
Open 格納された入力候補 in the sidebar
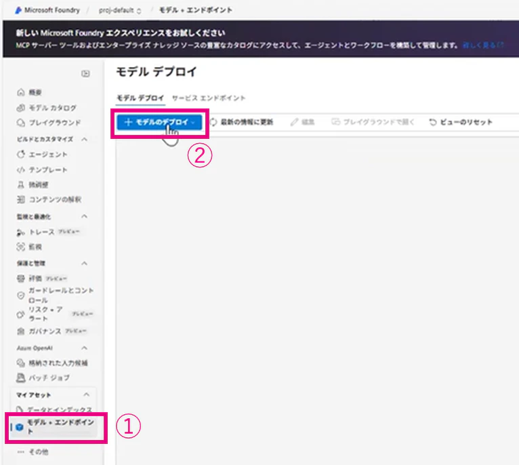coord(52,363)
